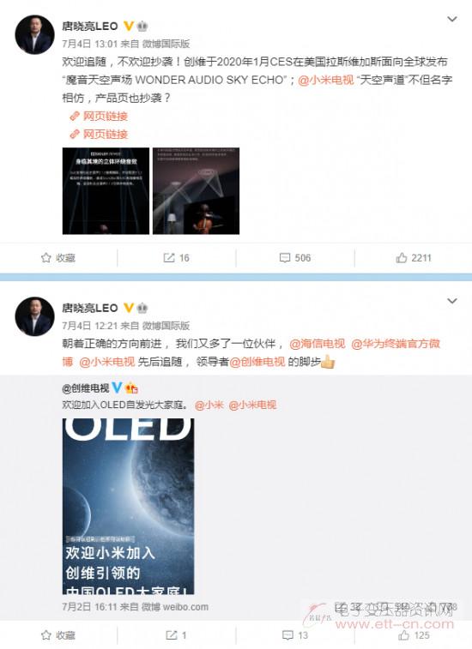This screenshot has height=649, width=472.
Task: Like the first post with 2211 likes
Action: pyautogui.click(x=414, y=258)
